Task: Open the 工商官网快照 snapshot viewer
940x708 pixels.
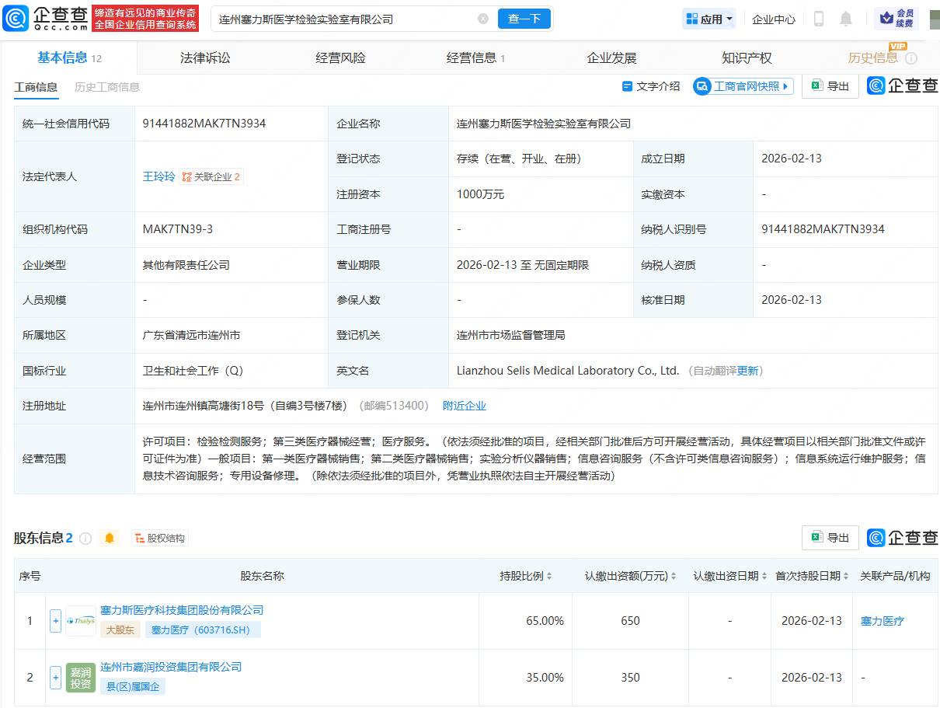Action: [x=742, y=86]
